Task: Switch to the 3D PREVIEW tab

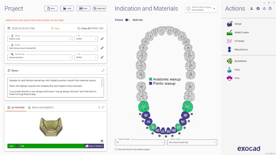Action: point(16,107)
